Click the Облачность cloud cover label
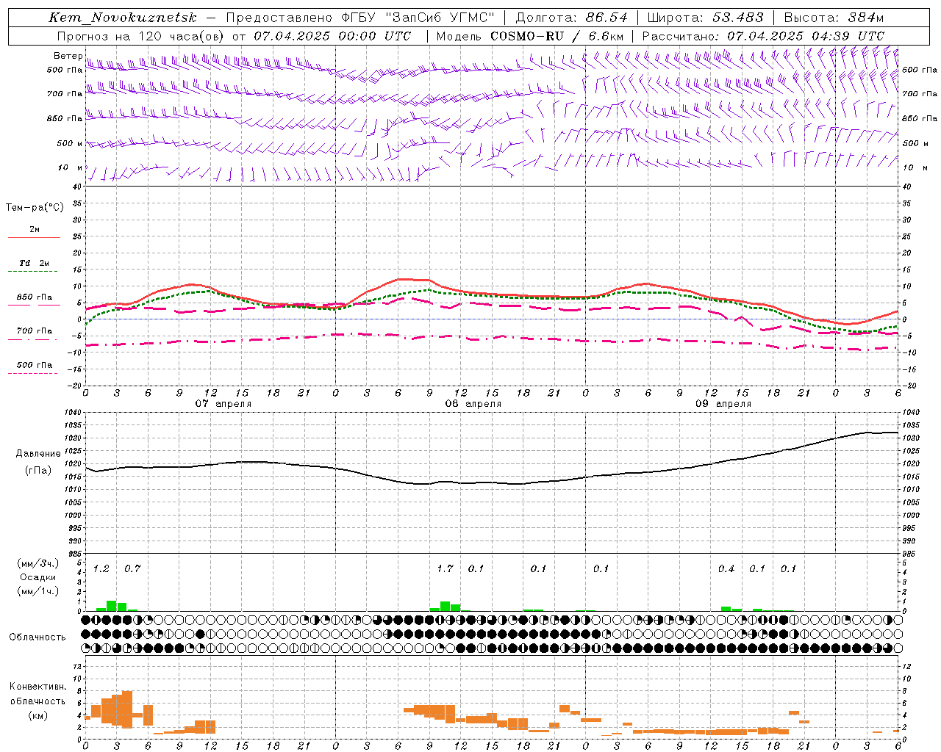The image size is (941, 752). (37, 637)
